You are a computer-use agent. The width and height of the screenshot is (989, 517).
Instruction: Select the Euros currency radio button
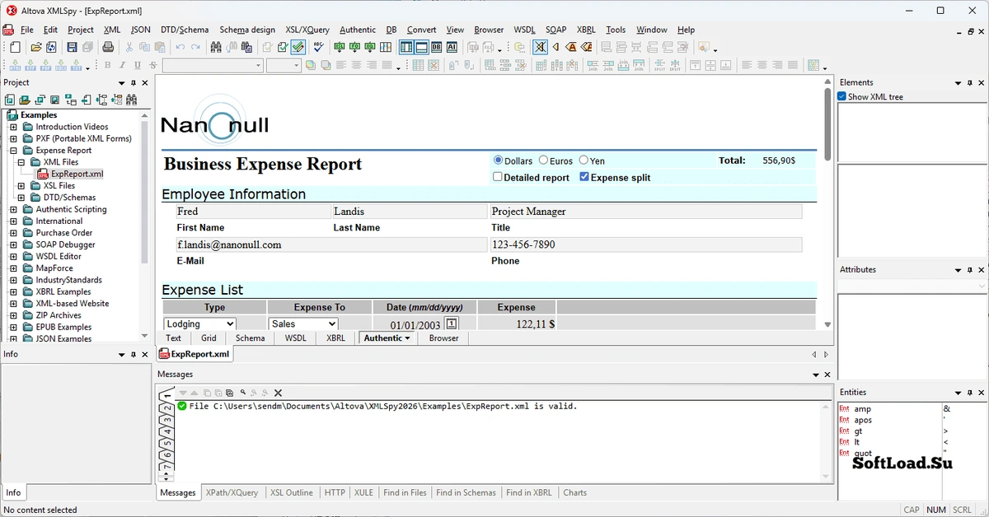point(544,161)
